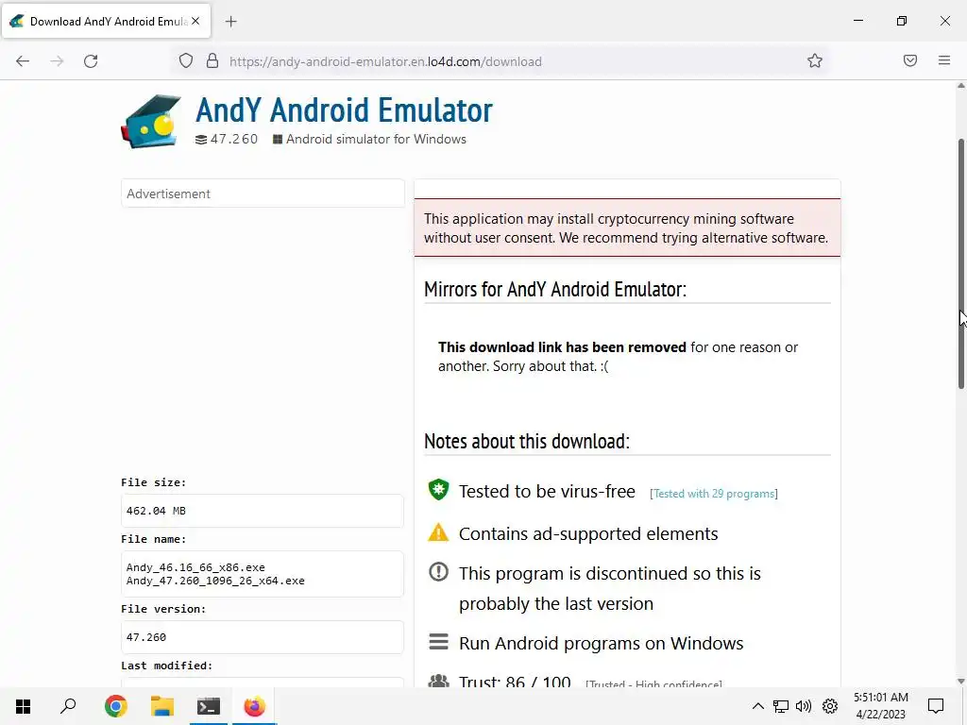The height and width of the screenshot is (725, 967).
Task: Click the green virus-free shield icon
Action: [x=438, y=490]
